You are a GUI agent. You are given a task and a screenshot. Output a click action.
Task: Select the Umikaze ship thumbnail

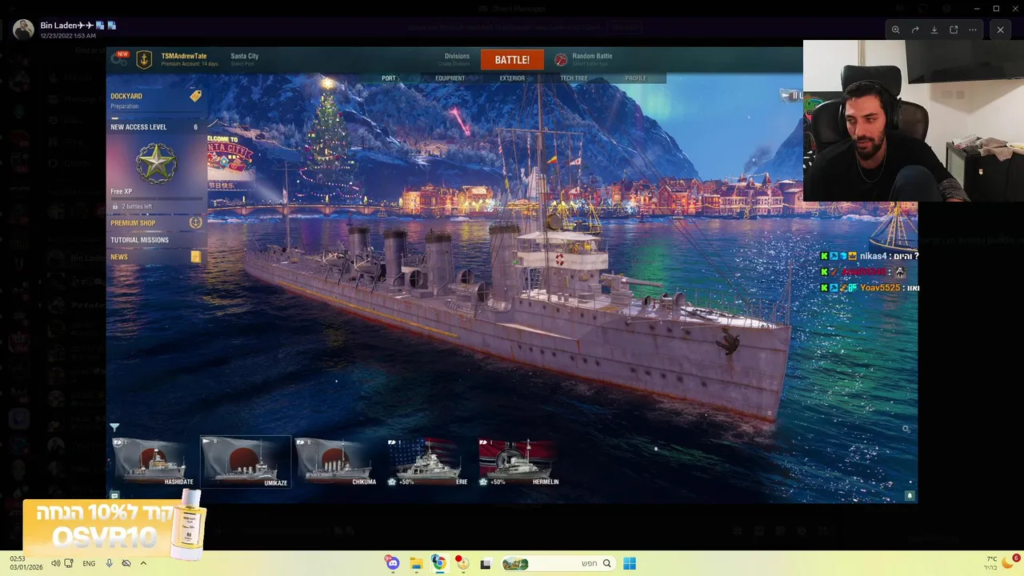click(x=246, y=462)
